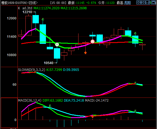Open the 周期 period link
The height and width of the screenshot is (129, 157).
tap(127, 3)
